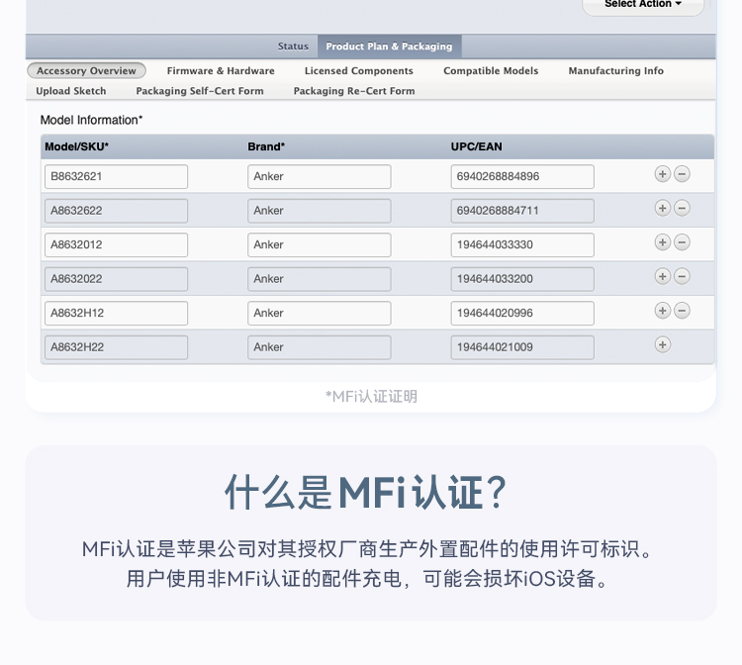Screen dimensions: 742x665
Task: Click the Model/SKU field containing A8632H12
Action: pos(117,313)
